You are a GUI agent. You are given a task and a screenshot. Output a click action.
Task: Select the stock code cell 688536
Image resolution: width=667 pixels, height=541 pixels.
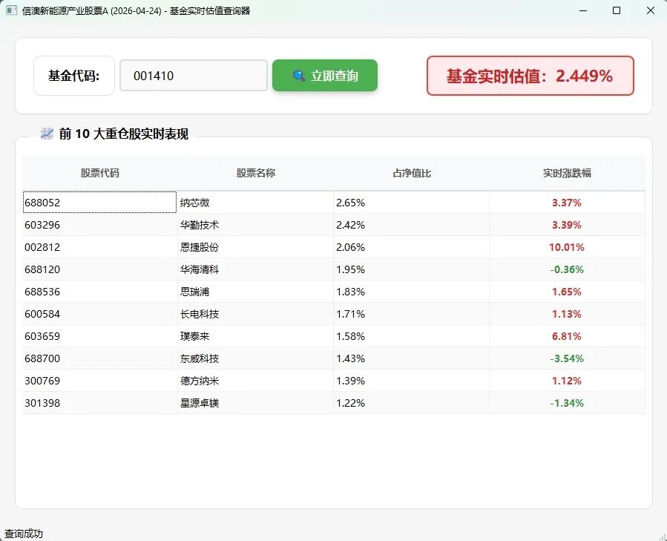99,292
